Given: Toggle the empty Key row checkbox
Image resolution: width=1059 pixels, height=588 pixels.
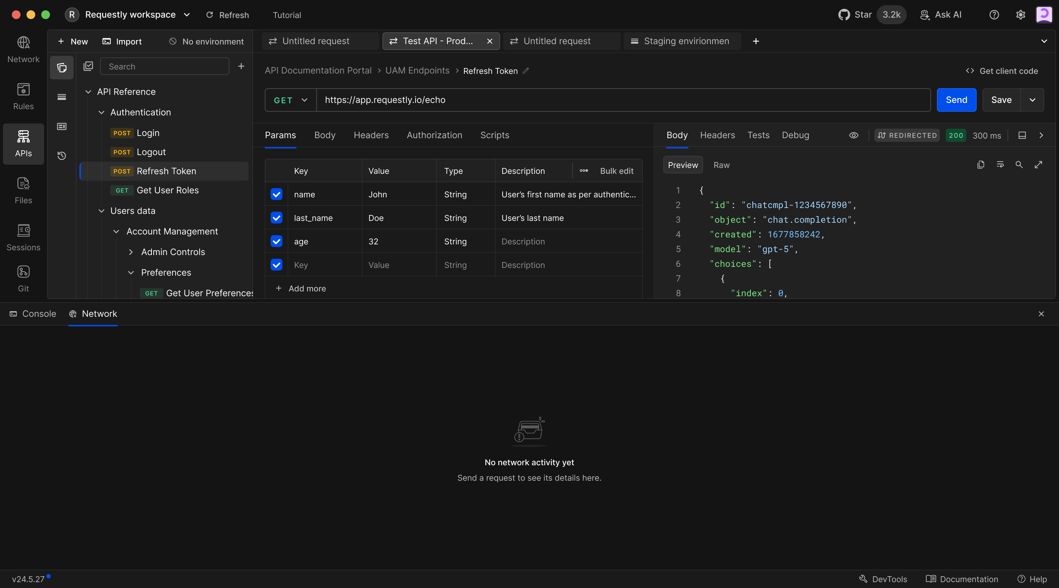Looking at the screenshot, I should [277, 265].
